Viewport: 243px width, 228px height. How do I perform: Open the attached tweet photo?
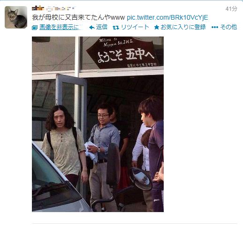click(98, 124)
